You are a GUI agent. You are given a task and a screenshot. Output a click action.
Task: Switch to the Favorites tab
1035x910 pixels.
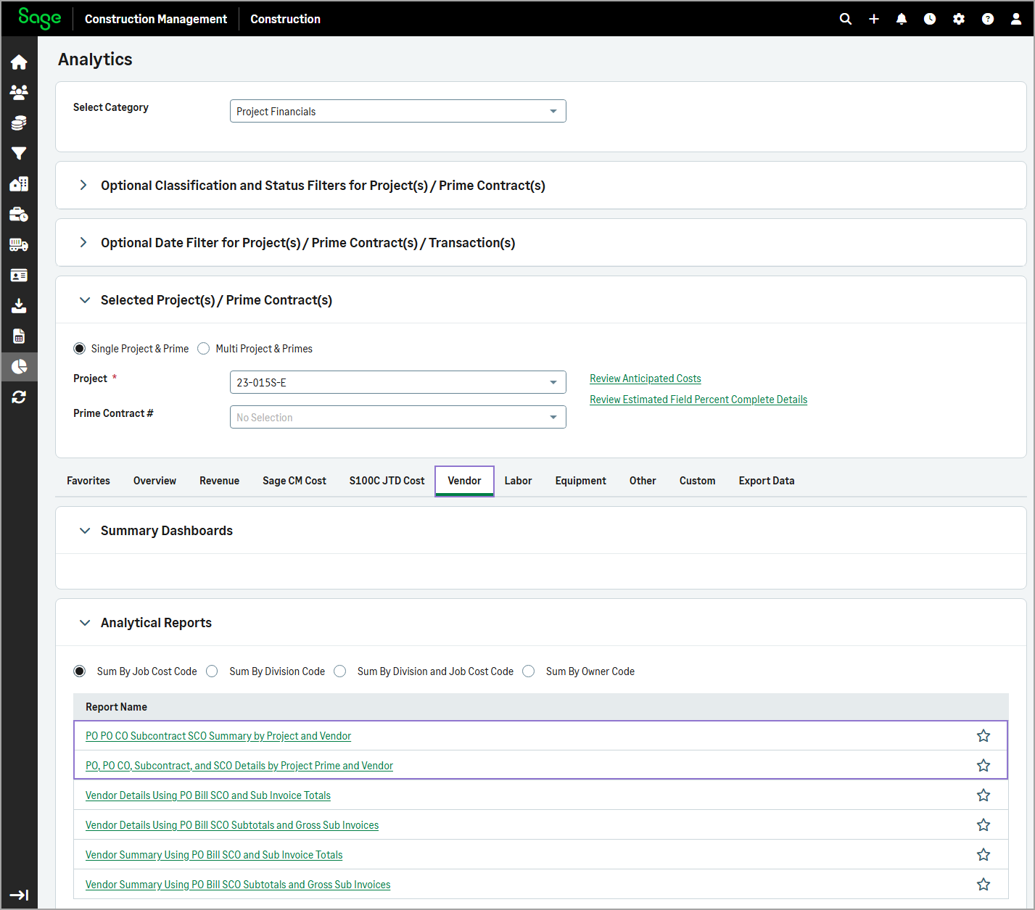coord(88,481)
